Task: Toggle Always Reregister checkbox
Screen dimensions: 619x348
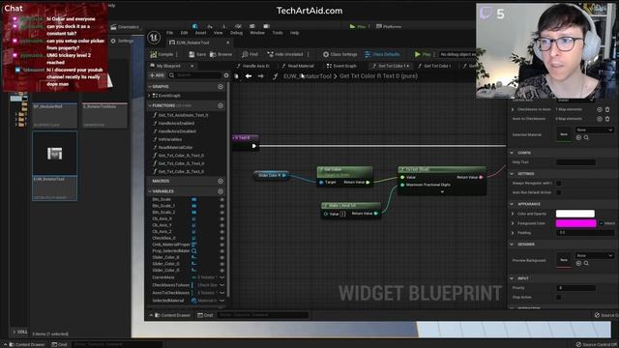Action: tap(559, 183)
